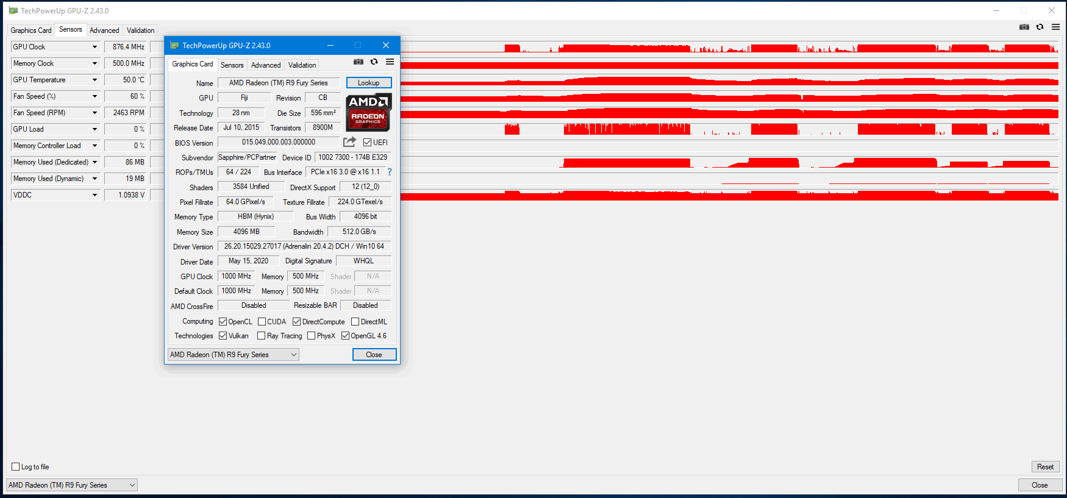The image size is (1067, 498).
Task: Click the BIOS export share icon
Action: (349, 142)
